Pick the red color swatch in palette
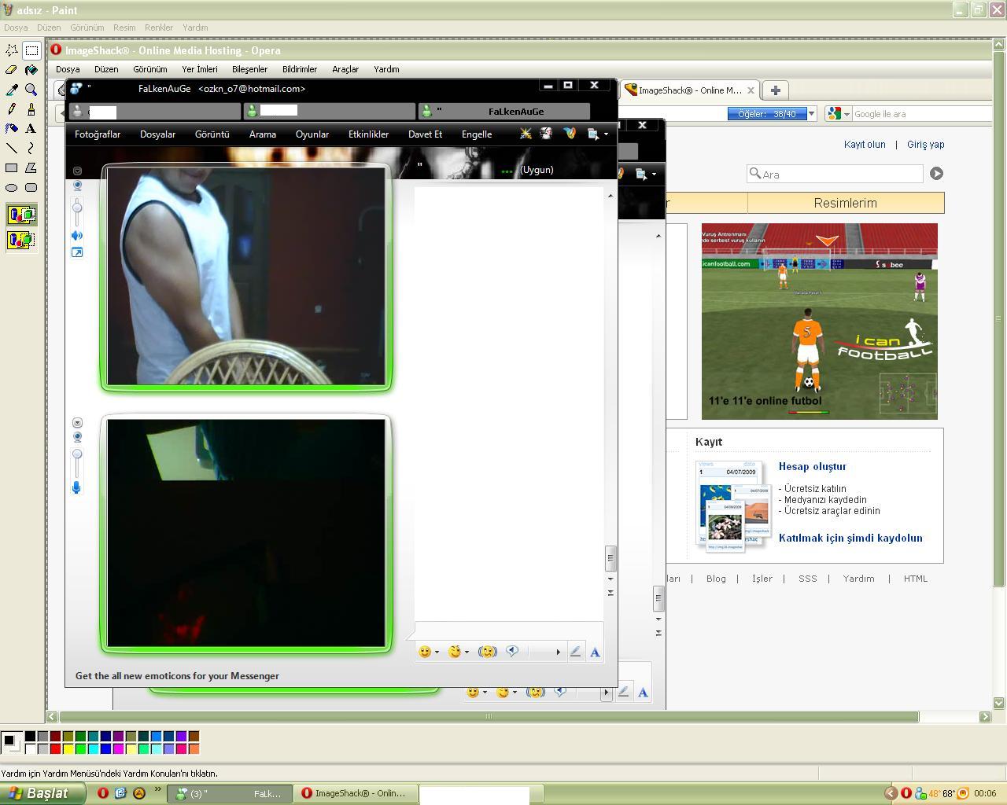1007x805 pixels. [x=55, y=748]
